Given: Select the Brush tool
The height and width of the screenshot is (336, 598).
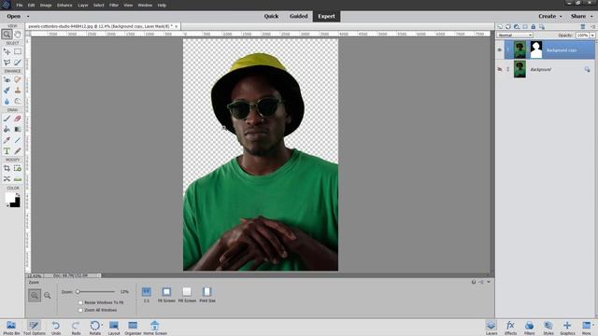Looking at the screenshot, I should 7,119.
